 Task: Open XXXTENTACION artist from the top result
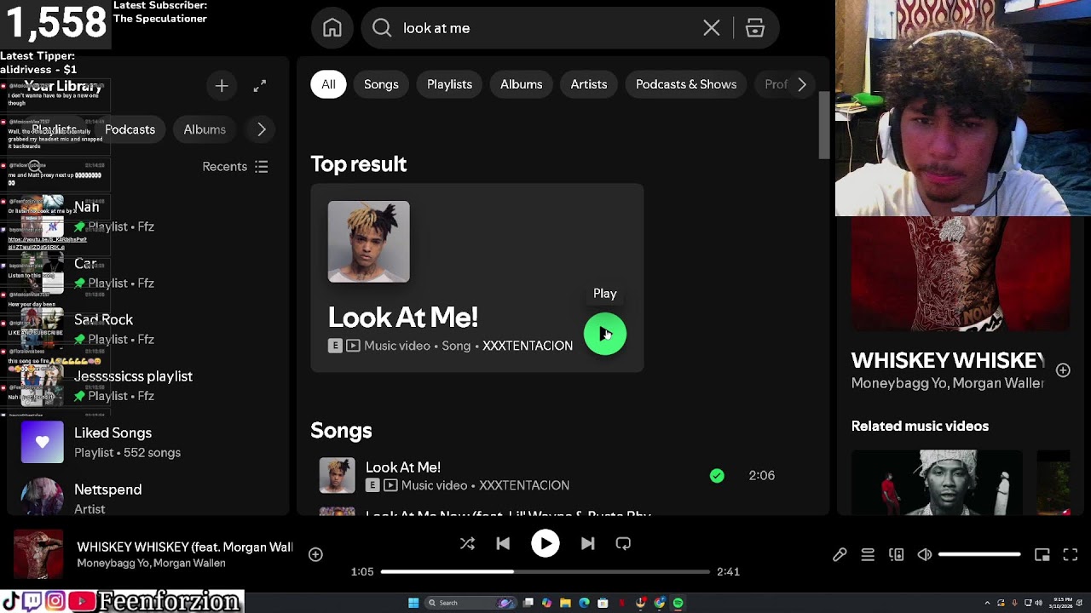tap(528, 346)
